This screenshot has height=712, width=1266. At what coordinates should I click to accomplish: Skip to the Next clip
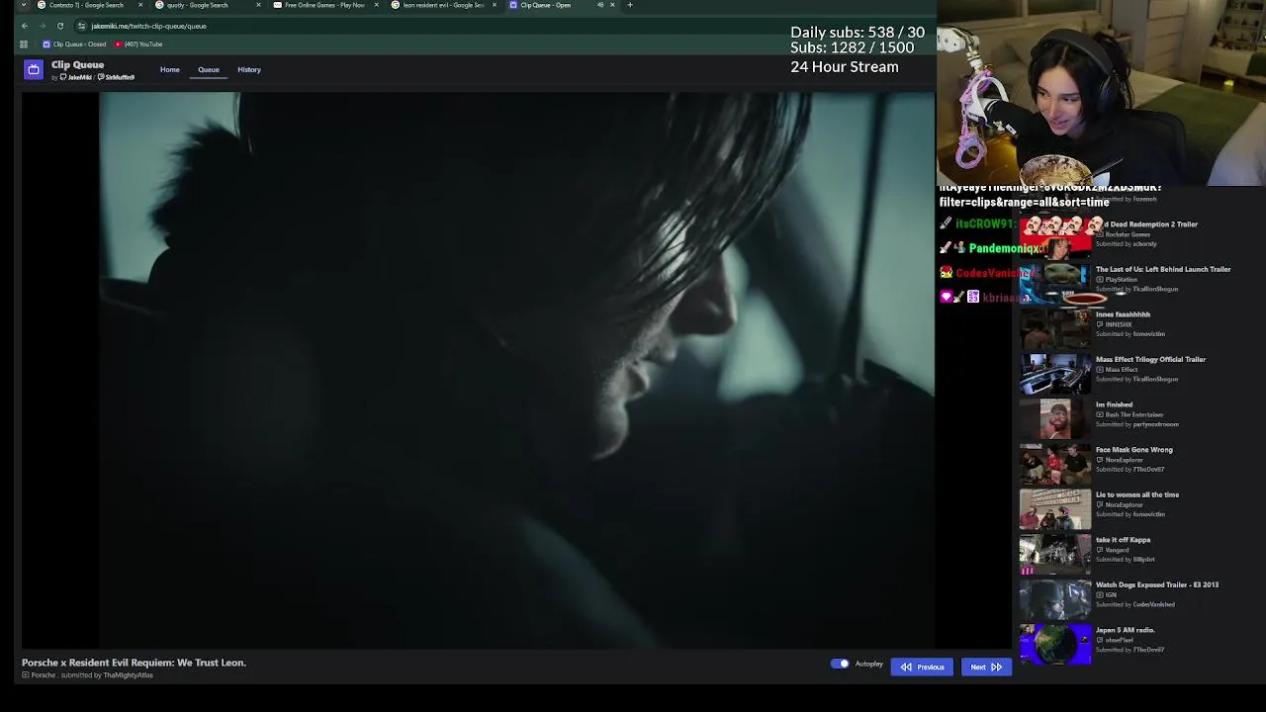(x=986, y=667)
